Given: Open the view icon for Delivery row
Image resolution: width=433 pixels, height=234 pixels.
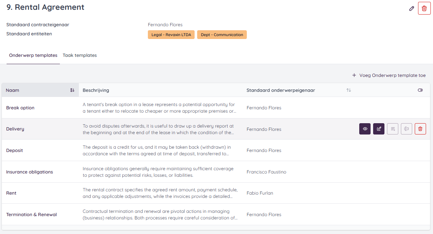Looking at the screenshot, I should tap(365, 129).
